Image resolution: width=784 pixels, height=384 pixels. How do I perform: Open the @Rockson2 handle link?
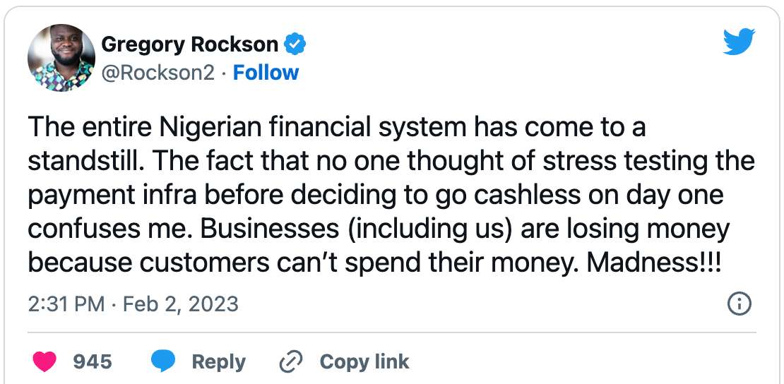coord(158,72)
